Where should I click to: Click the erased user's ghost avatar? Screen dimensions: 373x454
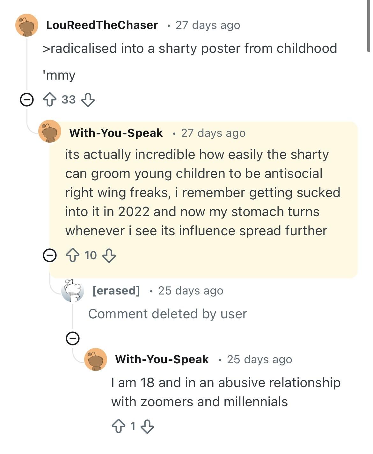point(73,290)
